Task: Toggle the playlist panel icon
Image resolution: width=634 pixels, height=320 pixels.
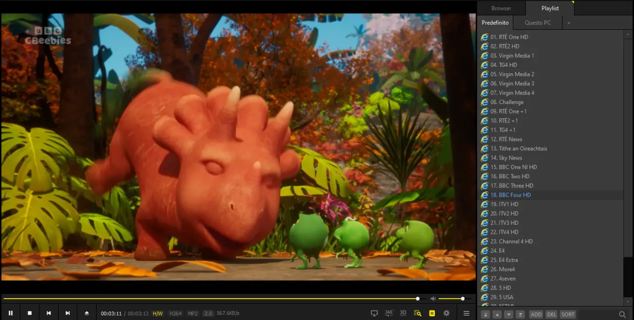Action: click(432, 313)
